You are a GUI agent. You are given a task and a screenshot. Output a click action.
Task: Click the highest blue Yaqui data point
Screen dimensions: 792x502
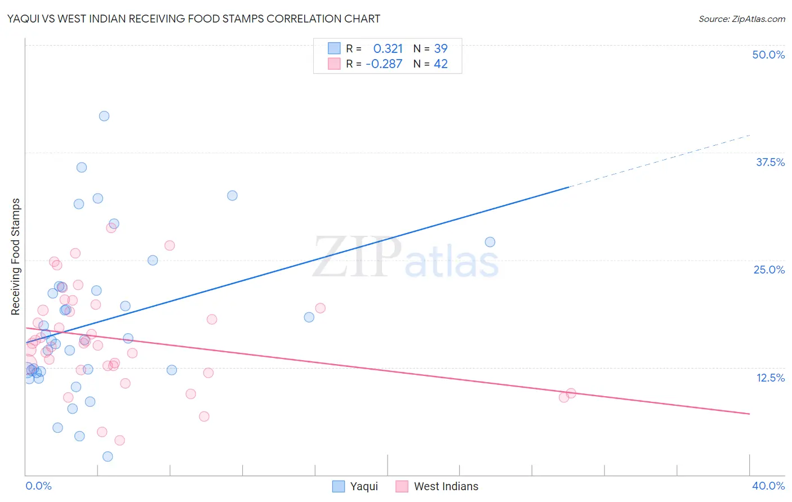point(104,116)
